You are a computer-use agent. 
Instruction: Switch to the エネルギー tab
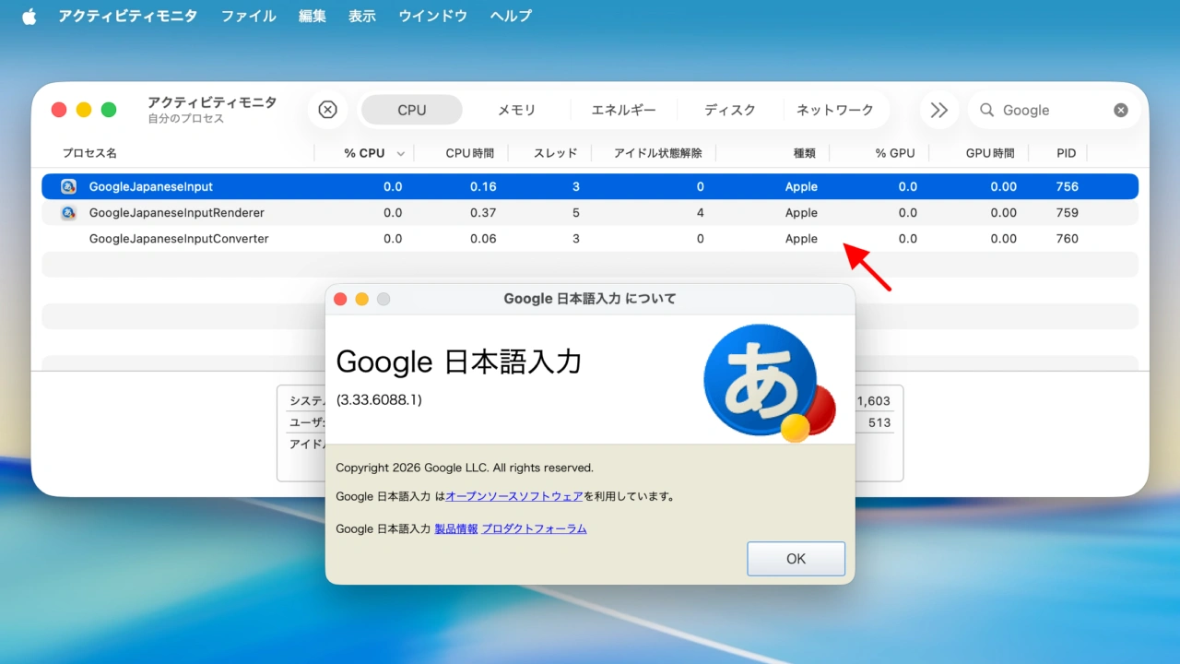[x=623, y=110]
